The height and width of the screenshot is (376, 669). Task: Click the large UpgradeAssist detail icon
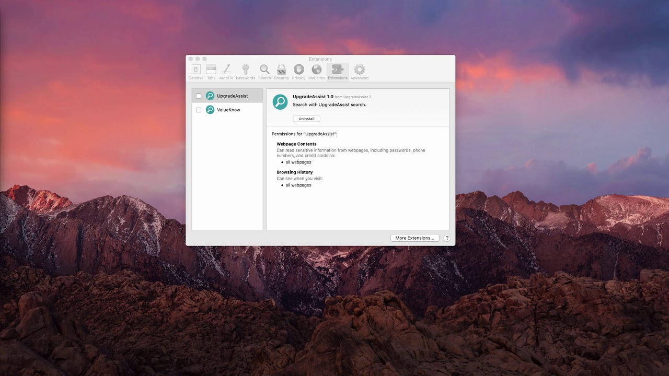coord(280,102)
